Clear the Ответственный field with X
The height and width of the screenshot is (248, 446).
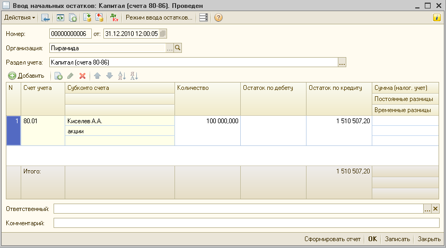(x=436, y=209)
